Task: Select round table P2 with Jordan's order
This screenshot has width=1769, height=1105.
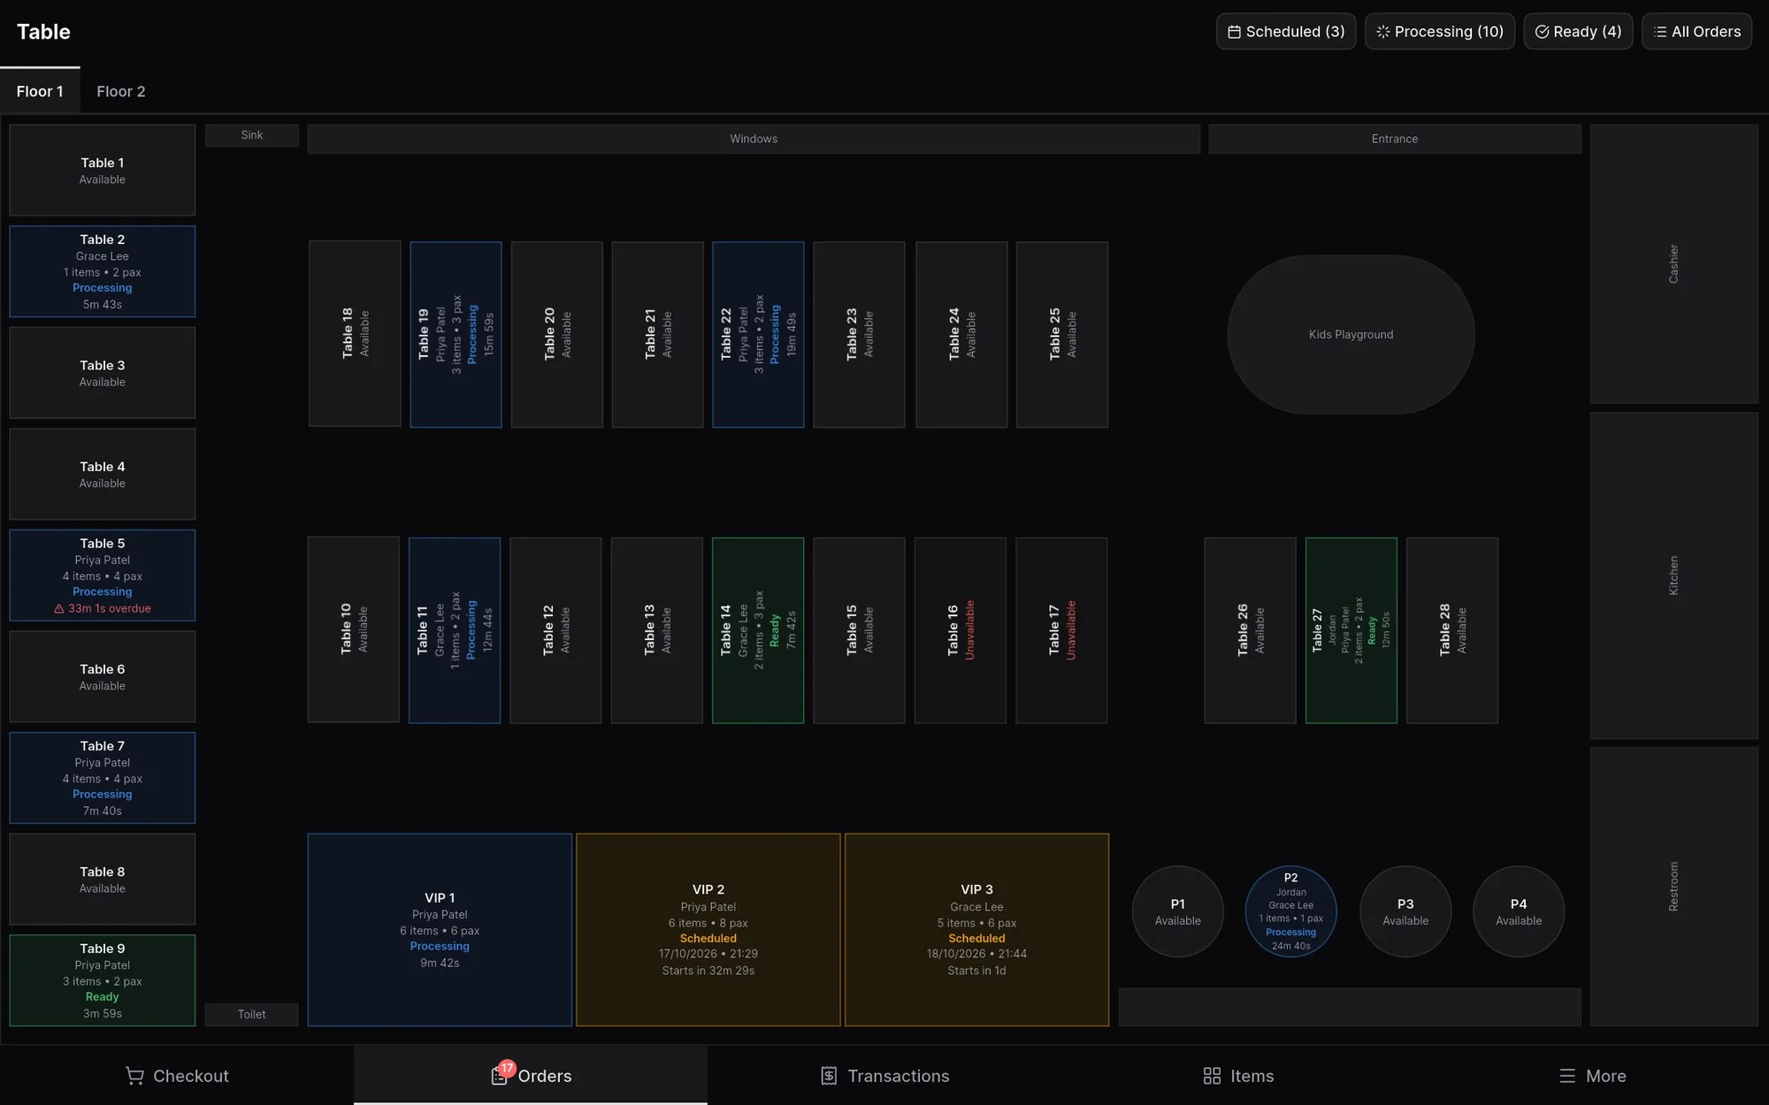Action: point(1290,911)
